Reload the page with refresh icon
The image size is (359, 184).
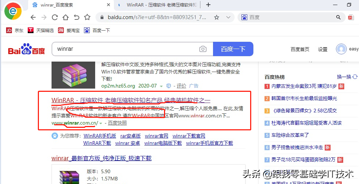pyautogui.click(x=54, y=17)
